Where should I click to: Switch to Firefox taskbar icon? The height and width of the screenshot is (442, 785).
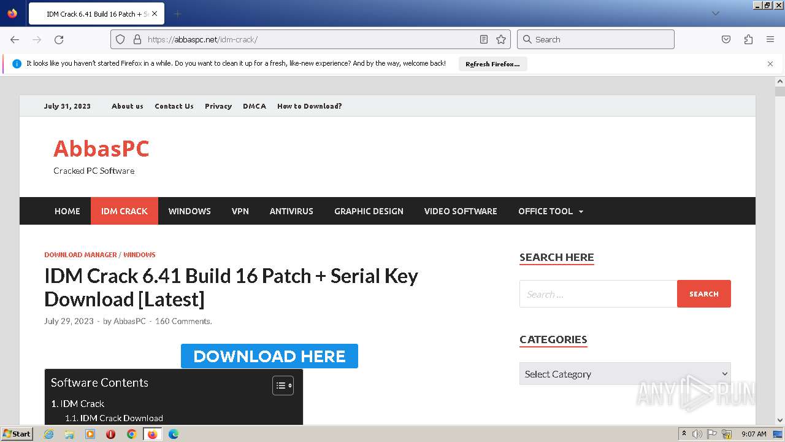[x=152, y=434]
